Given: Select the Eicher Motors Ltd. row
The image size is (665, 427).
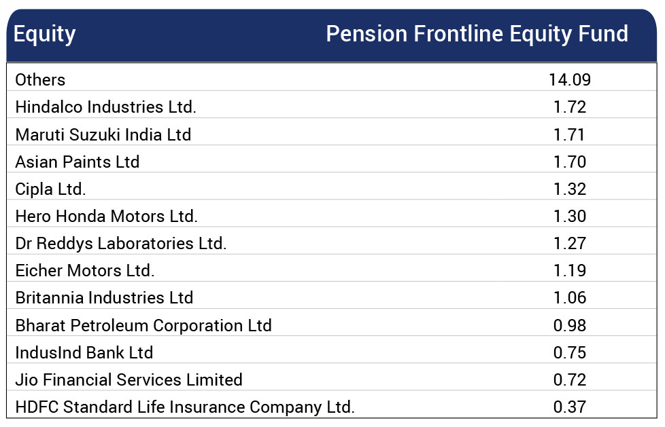Looking at the screenshot, I should (x=332, y=267).
